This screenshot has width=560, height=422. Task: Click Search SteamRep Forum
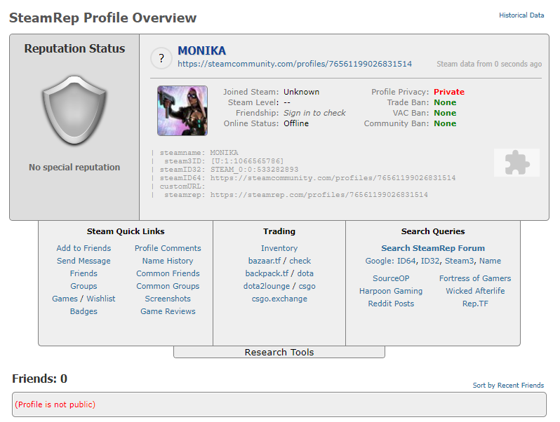point(433,248)
